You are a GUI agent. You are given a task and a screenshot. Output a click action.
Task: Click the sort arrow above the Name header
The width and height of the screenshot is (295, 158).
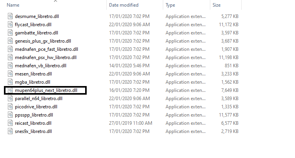point(55,1)
